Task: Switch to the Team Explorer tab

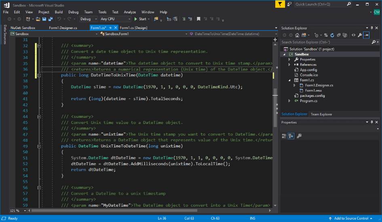Action: [321, 114]
